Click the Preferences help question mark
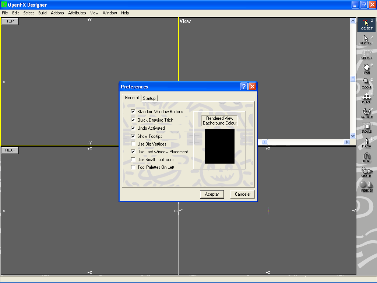The height and width of the screenshot is (283, 377). point(244,86)
